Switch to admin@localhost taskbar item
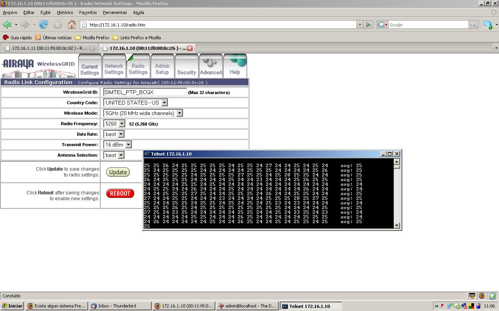The height and width of the screenshot is (311, 499). pos(247,306)
